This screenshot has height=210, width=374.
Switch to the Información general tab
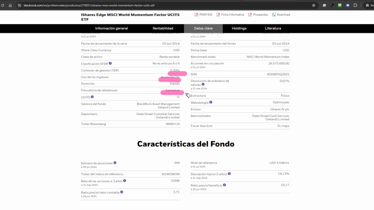[111, 28]
